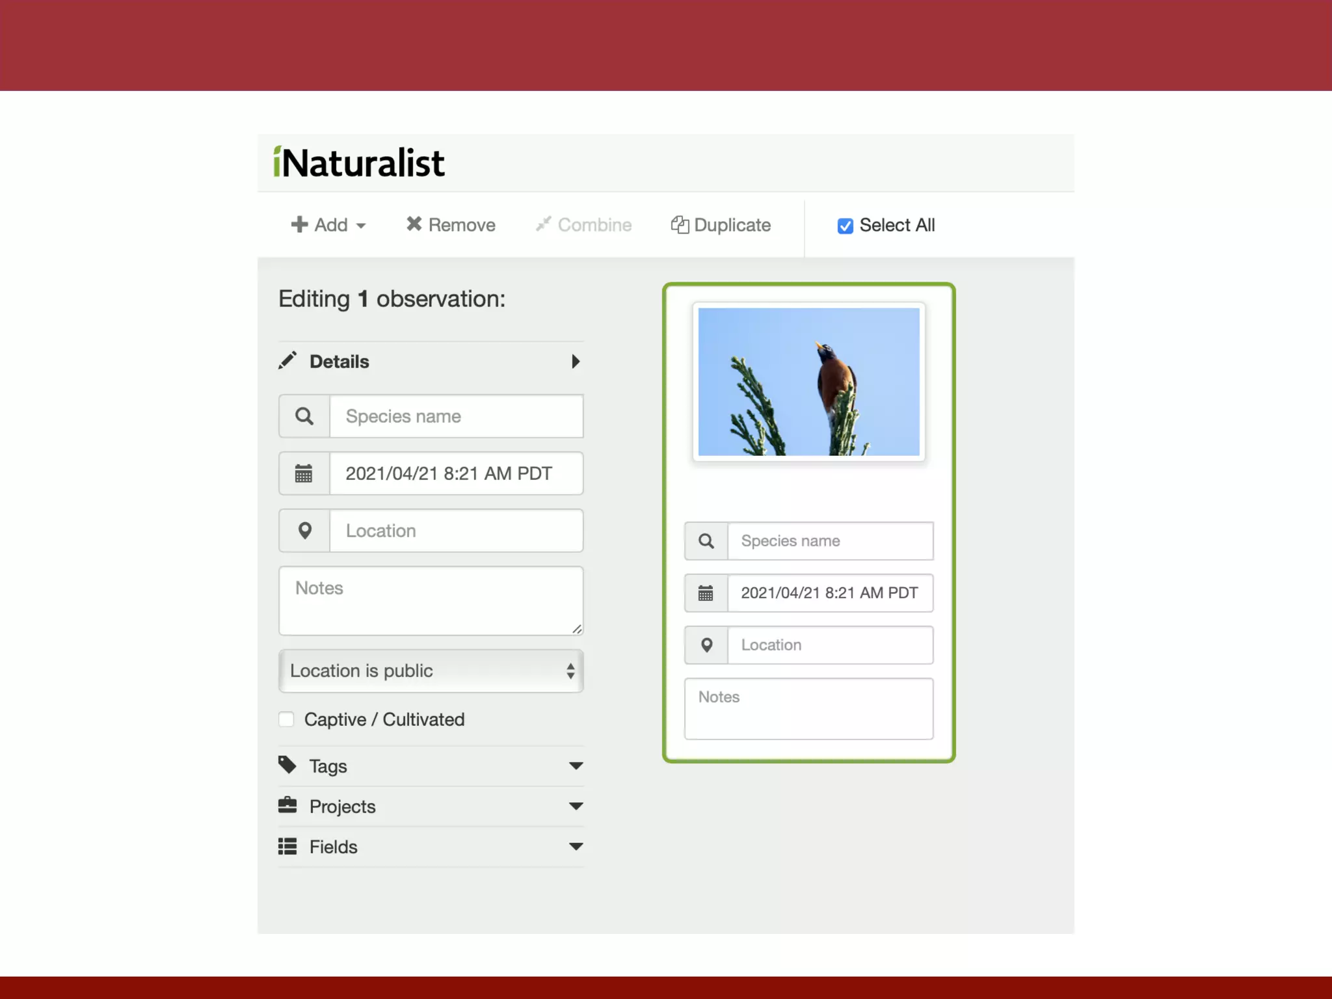Open the Location is public dropdown
Viewport: 1332px width, 999px height.
(x=431, y=671)
